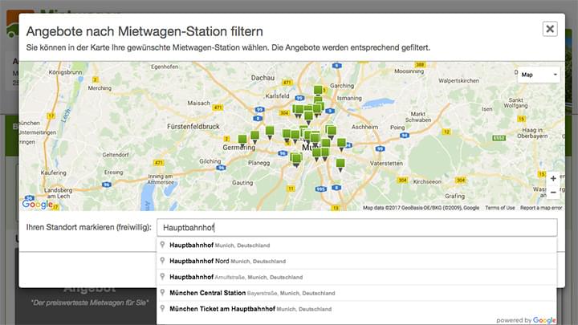Close the Mietwagen-Station filter dialog
The height and width of the screenshot is (325, 578).
[550, 29]
